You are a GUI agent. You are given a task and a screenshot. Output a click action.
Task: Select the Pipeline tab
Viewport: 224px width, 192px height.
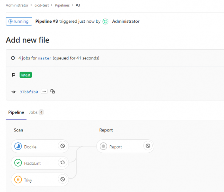pyautogui.click(x=16, y=112)
